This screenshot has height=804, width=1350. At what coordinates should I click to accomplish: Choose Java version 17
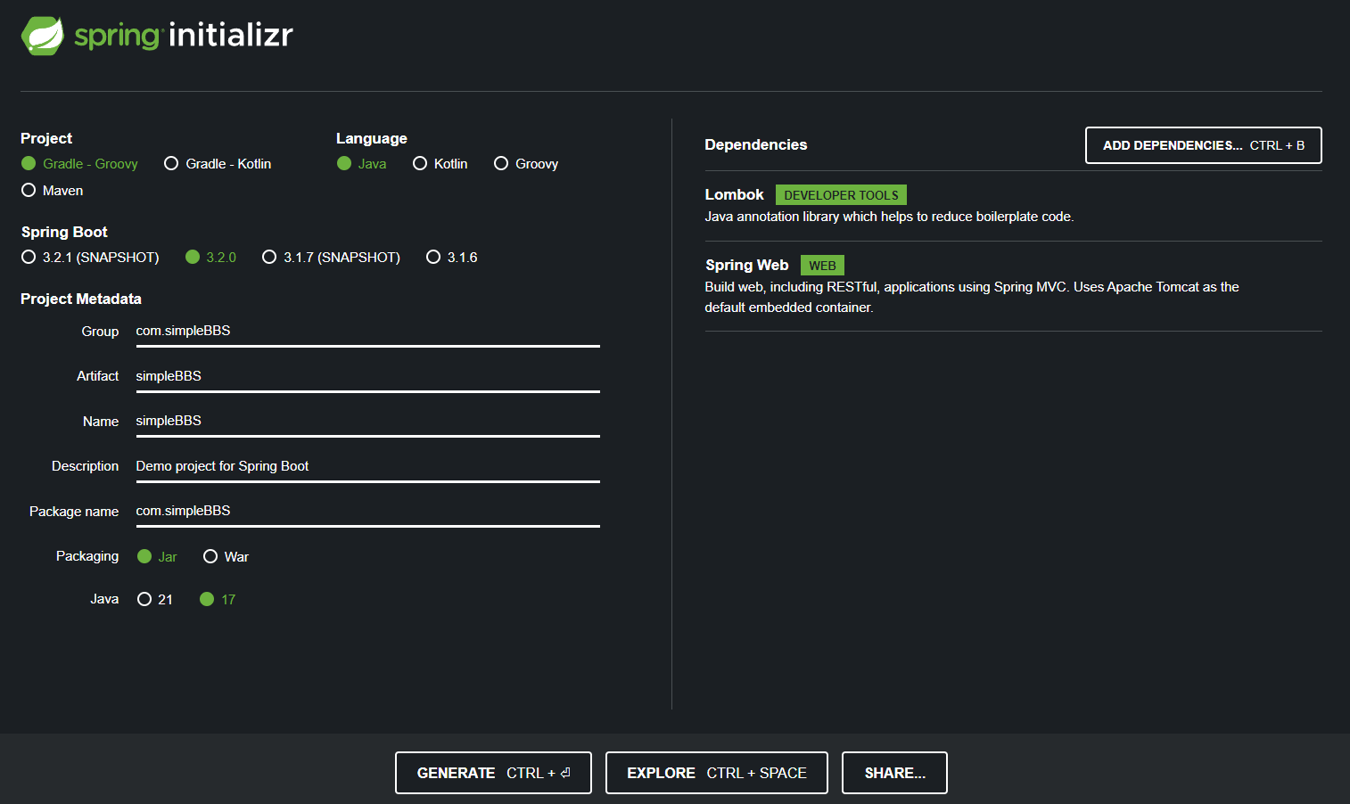[218, 600]
